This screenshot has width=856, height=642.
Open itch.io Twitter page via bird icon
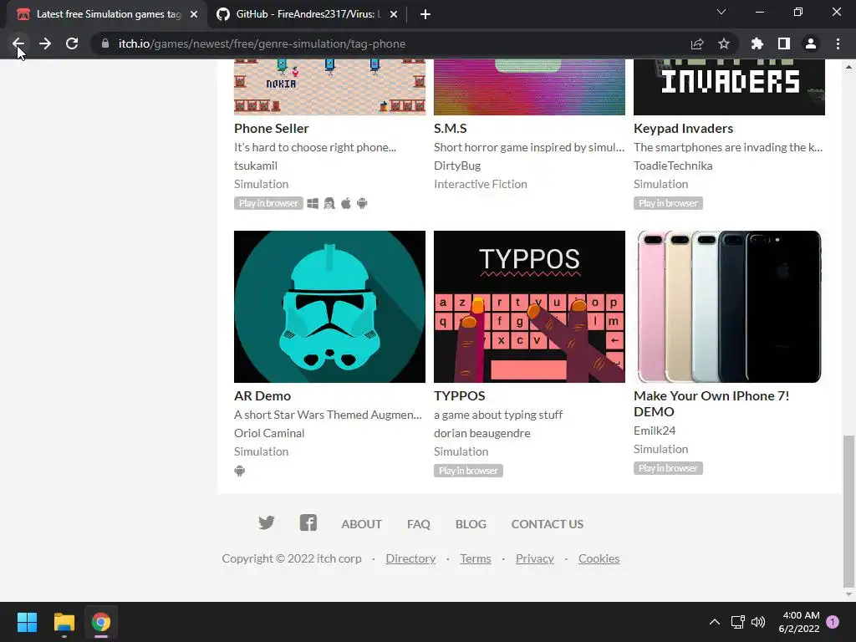(267, 523)
